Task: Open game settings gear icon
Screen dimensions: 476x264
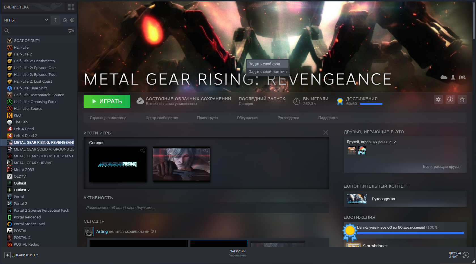Action: click(x=438, y=99)
